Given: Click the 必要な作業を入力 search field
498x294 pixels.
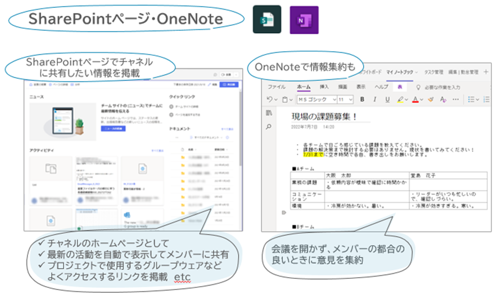Looking at the screenshot, I should click(442, 87).
